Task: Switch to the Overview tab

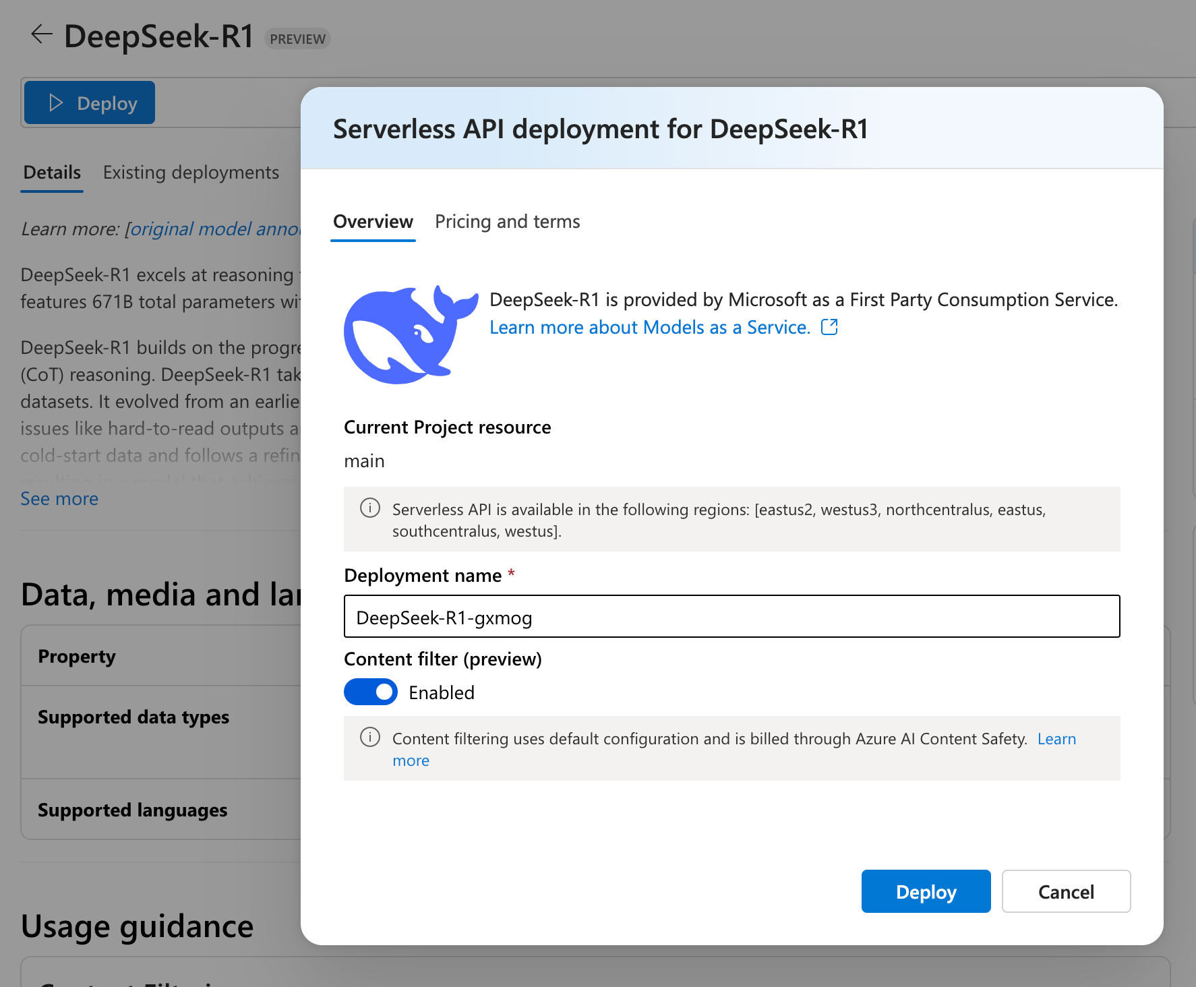Action: tap(373, 221)
